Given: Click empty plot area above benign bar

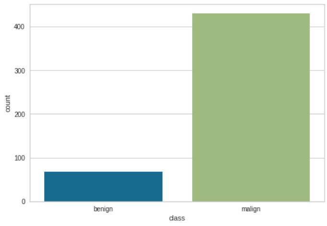Looking at the screenshot, I should coord(103,92).
